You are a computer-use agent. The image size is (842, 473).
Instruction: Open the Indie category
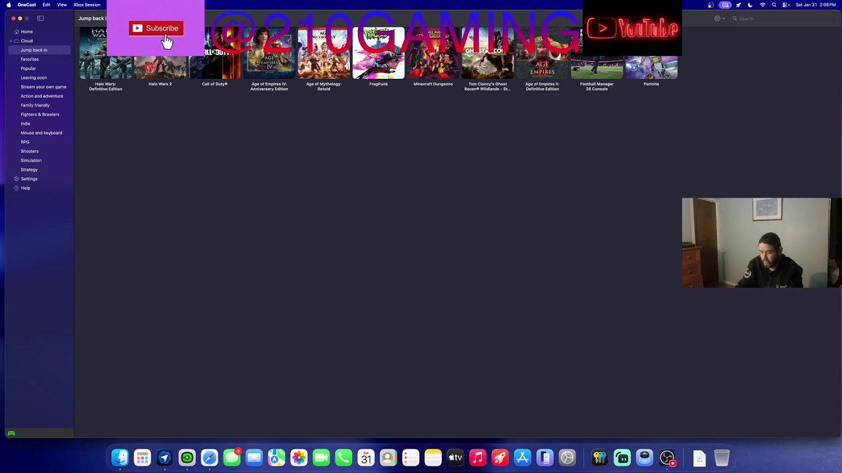[25, 124]
